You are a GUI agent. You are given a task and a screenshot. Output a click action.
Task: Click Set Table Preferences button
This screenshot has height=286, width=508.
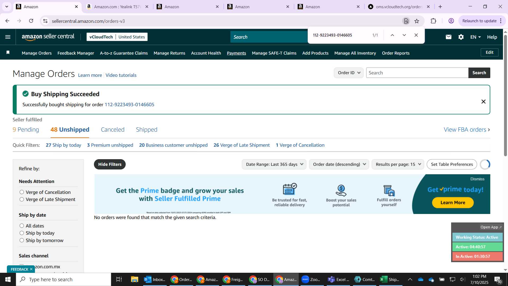pyautogui.click(x=452, y=164)
